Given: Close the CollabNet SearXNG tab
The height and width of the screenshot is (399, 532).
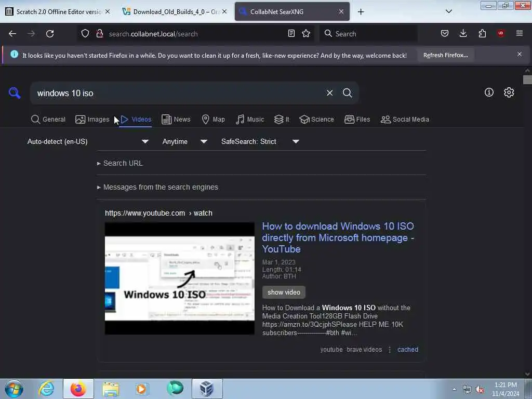Looking at the screenshot, I should (x=341, y=11).
